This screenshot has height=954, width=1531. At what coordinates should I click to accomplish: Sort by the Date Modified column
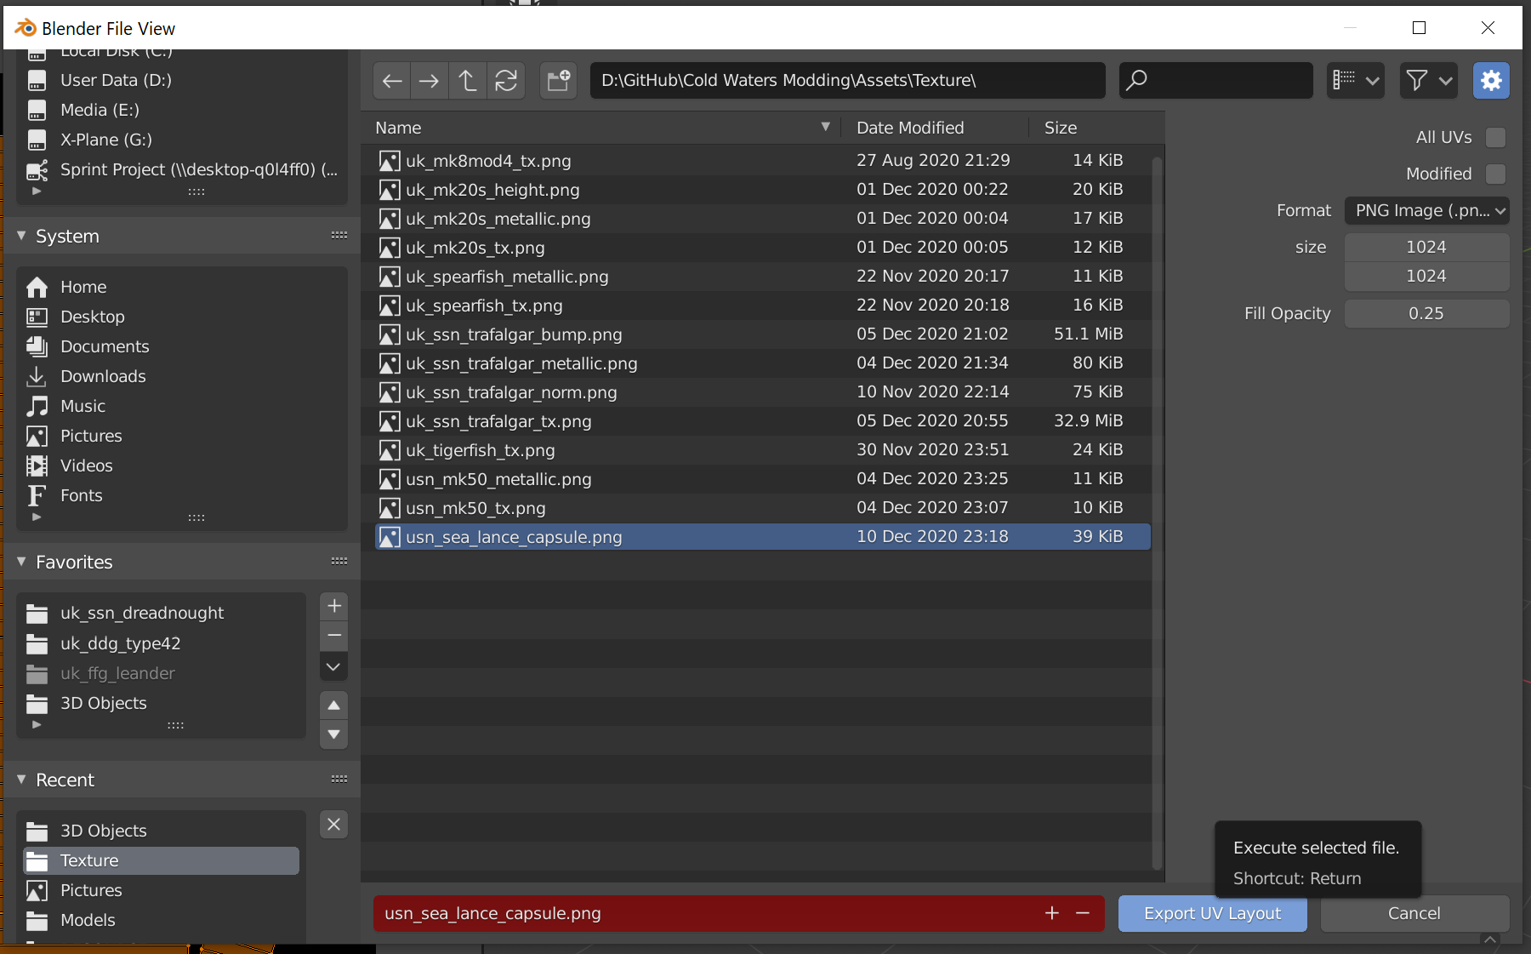tap(934, 128)
